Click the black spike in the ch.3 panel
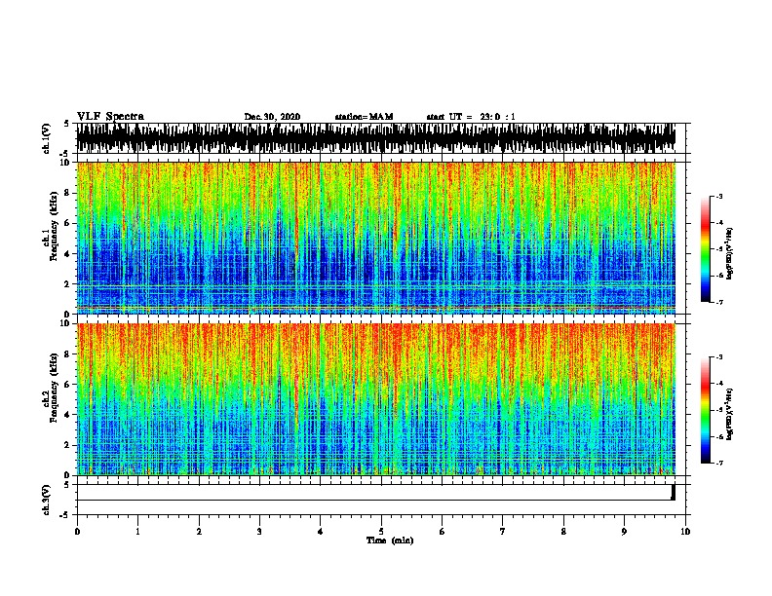 point(673,492)
